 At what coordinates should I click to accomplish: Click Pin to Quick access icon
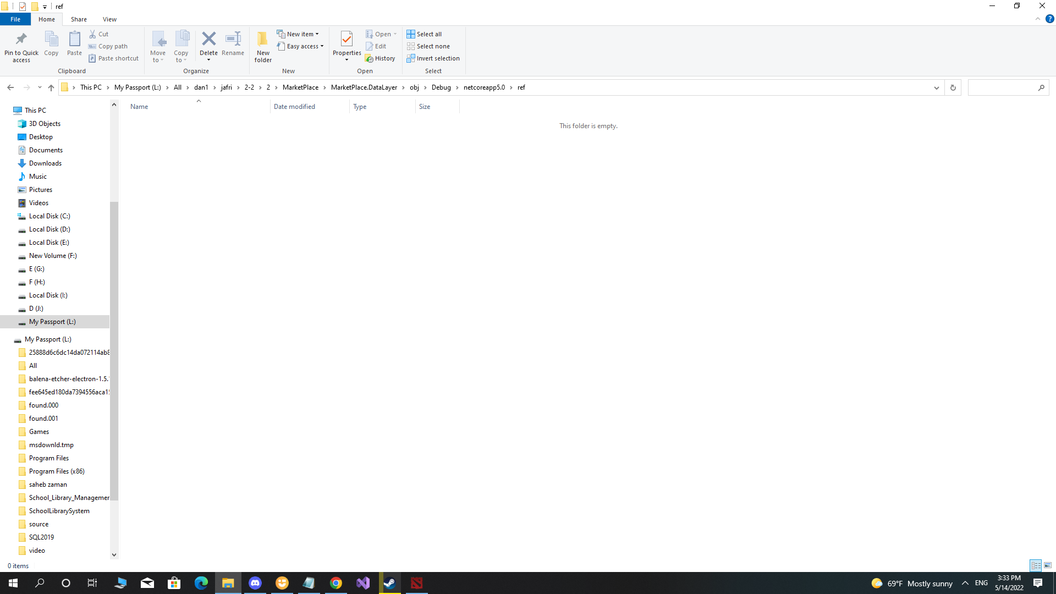[x=21, y=39]
